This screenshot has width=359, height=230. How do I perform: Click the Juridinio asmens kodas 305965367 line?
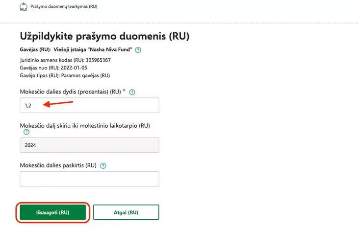[65, 60]
